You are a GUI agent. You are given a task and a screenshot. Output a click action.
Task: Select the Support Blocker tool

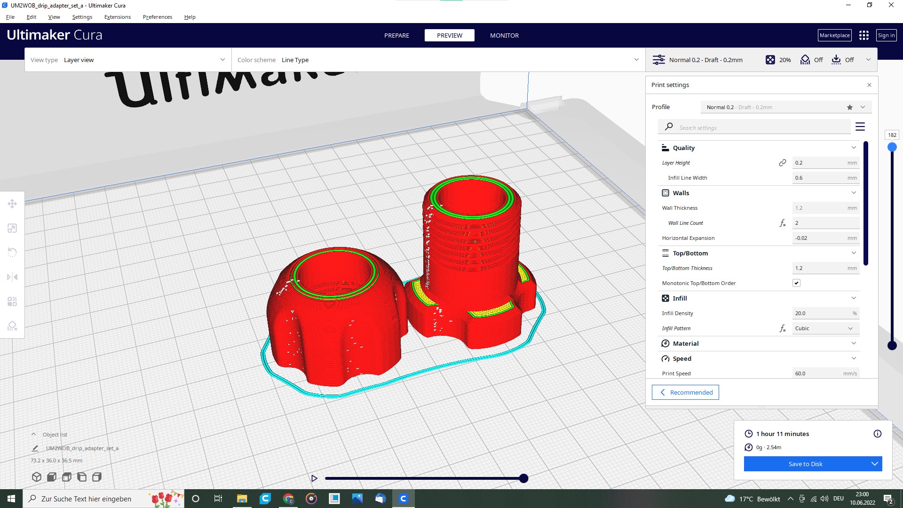(12, 325)
